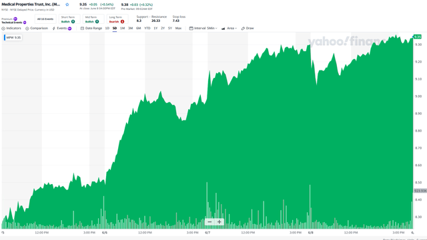Image resolution: width=427 pixels, height=240 pixels.
Task: Click the MPW 9.35 series legend label
Action: 13,37
